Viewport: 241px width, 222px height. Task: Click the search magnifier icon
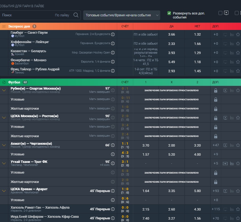tap(76, 15)
